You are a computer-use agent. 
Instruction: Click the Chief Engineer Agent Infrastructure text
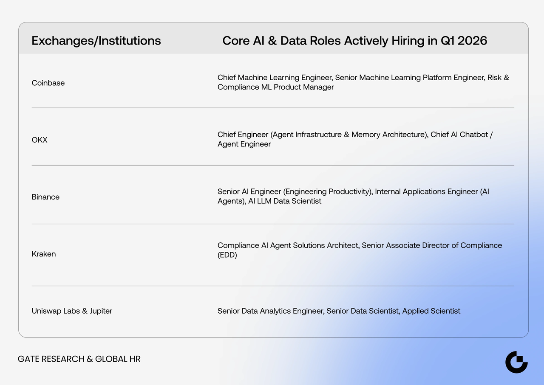[322, 135]
